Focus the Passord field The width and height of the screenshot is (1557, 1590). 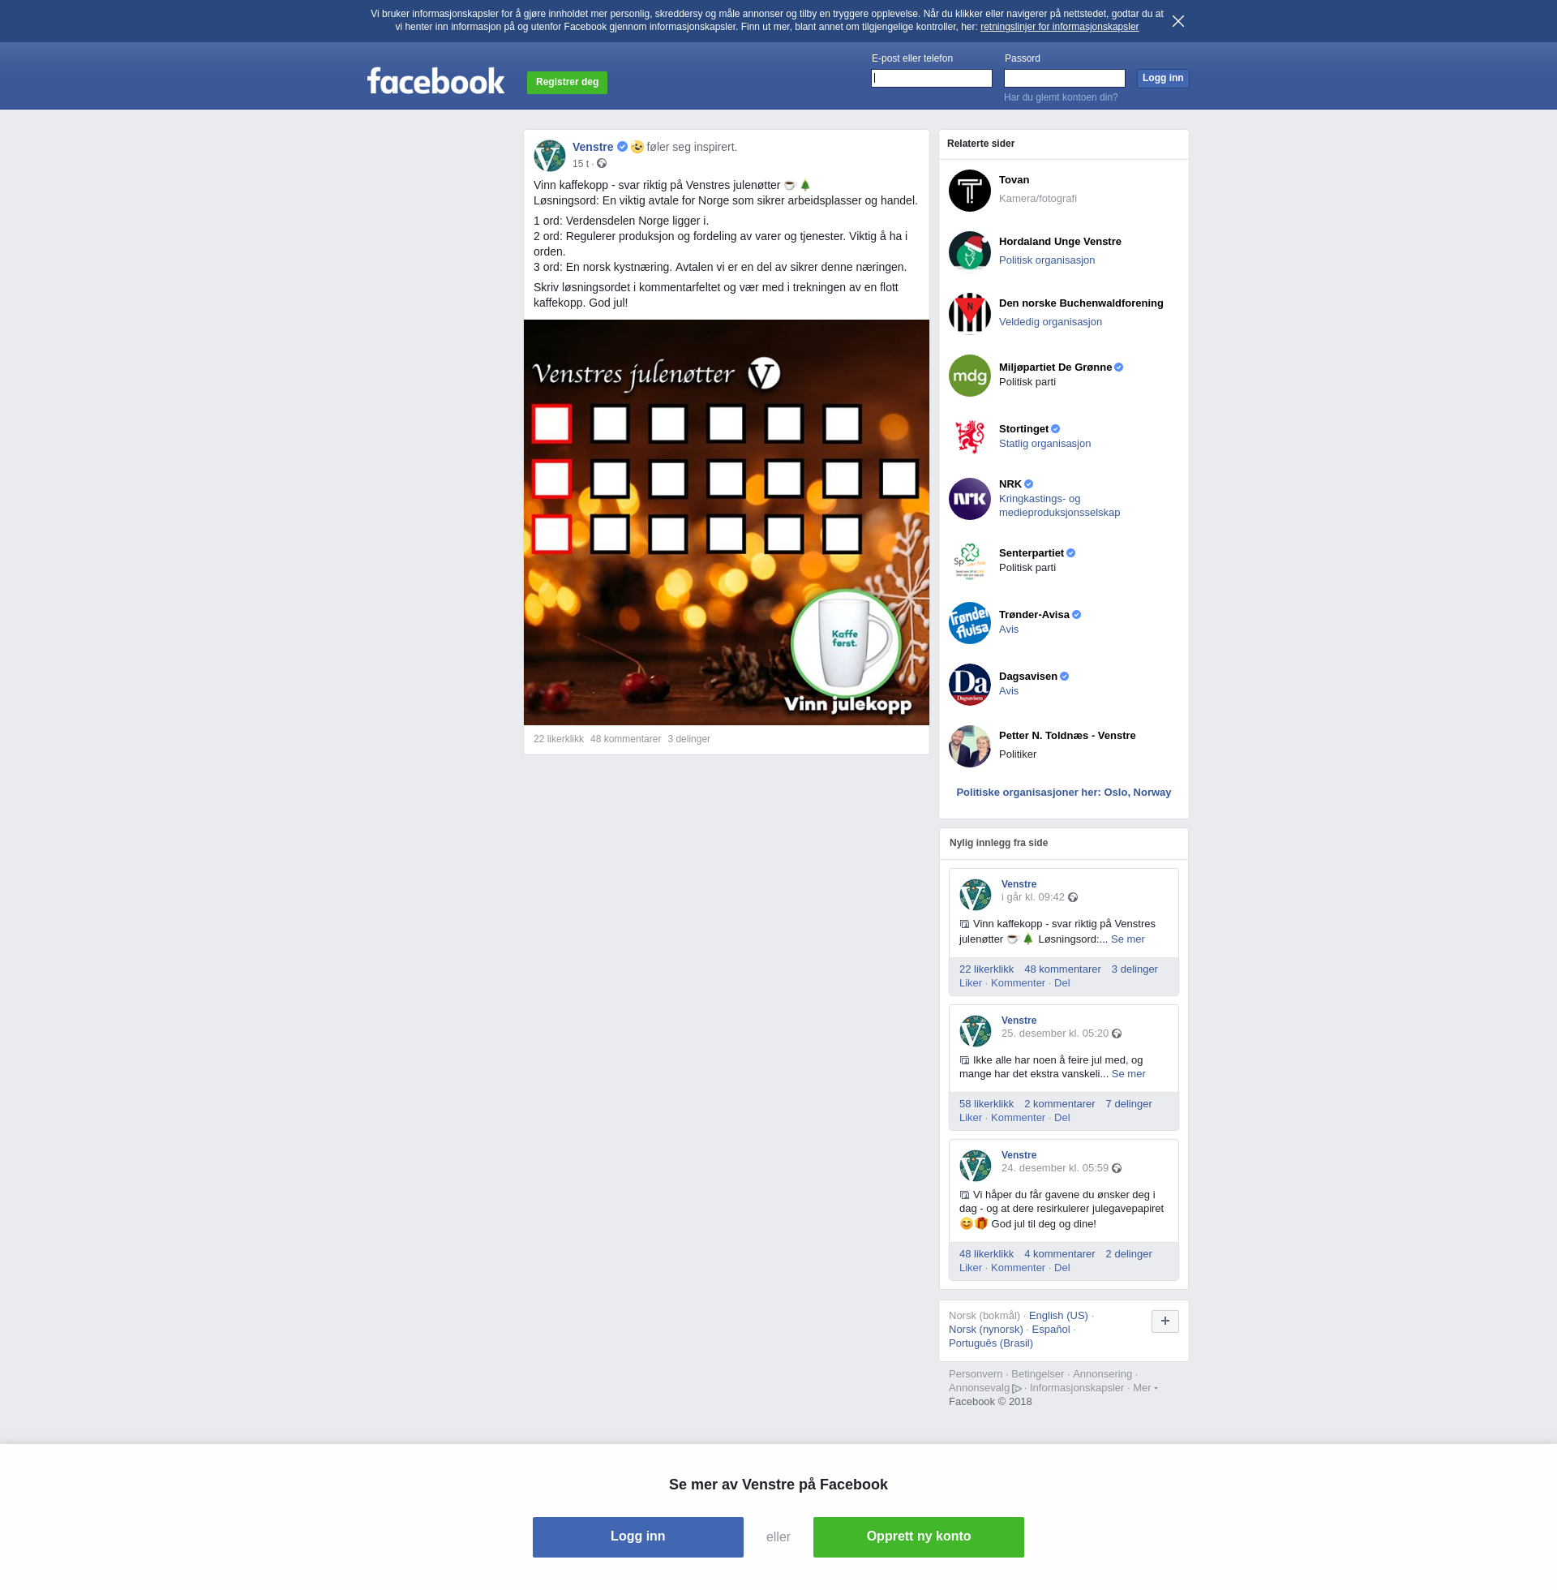(1064, 79)
